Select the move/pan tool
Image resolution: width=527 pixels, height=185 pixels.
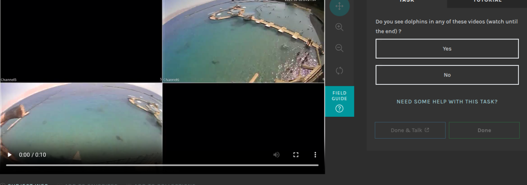click(x=339, y=6)
